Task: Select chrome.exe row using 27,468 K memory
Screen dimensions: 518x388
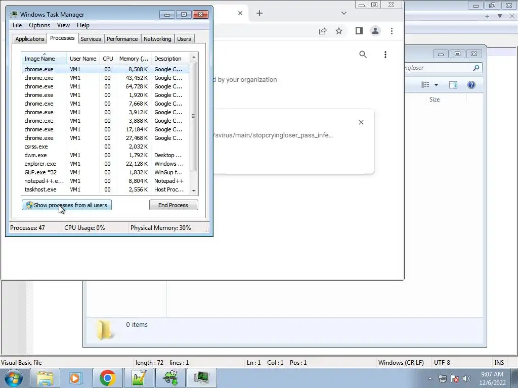Action: click(105, 138)
